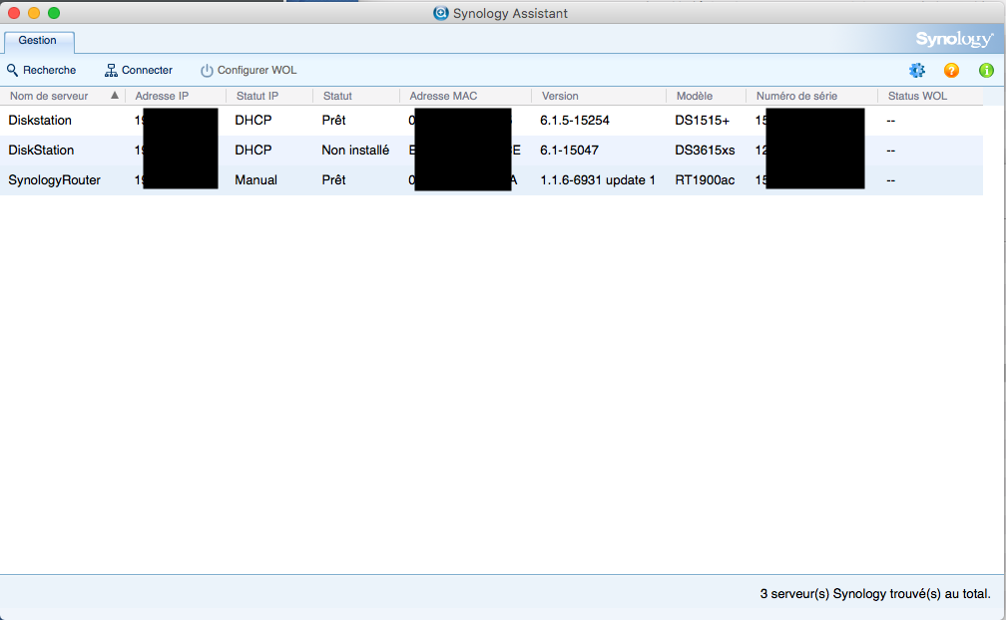Click the Synology logo
Image resolution: width=1006 pixels, height=620 pixels.
[x=954, y=40]
